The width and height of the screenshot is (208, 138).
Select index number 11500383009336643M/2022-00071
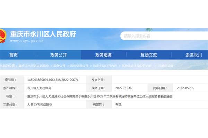(x=53, y=80)
